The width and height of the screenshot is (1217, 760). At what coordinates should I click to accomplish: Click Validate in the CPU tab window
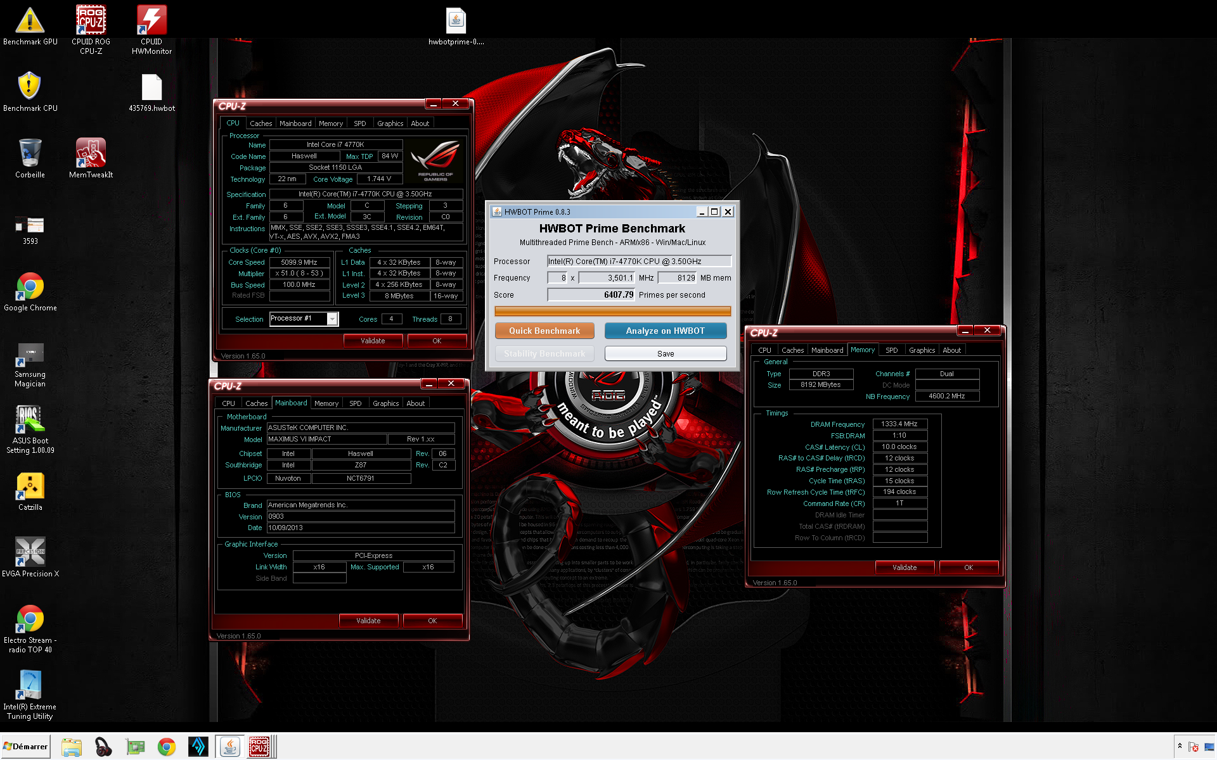tap(373, 341)
